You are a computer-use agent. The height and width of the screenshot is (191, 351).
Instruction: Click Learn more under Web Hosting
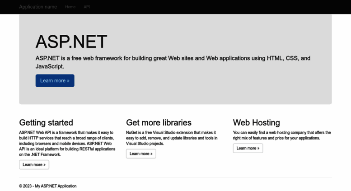point(248,148)
